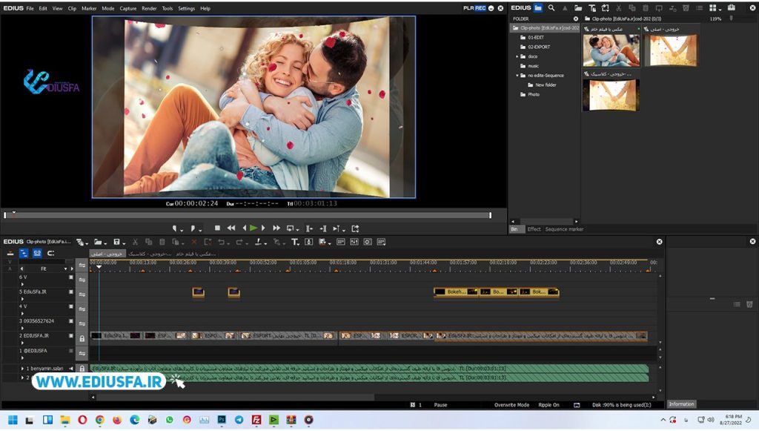Screen dimensions: 759x431
Task: Open the Fit timeline scale dropdown
Action: (x=65, y=269)
